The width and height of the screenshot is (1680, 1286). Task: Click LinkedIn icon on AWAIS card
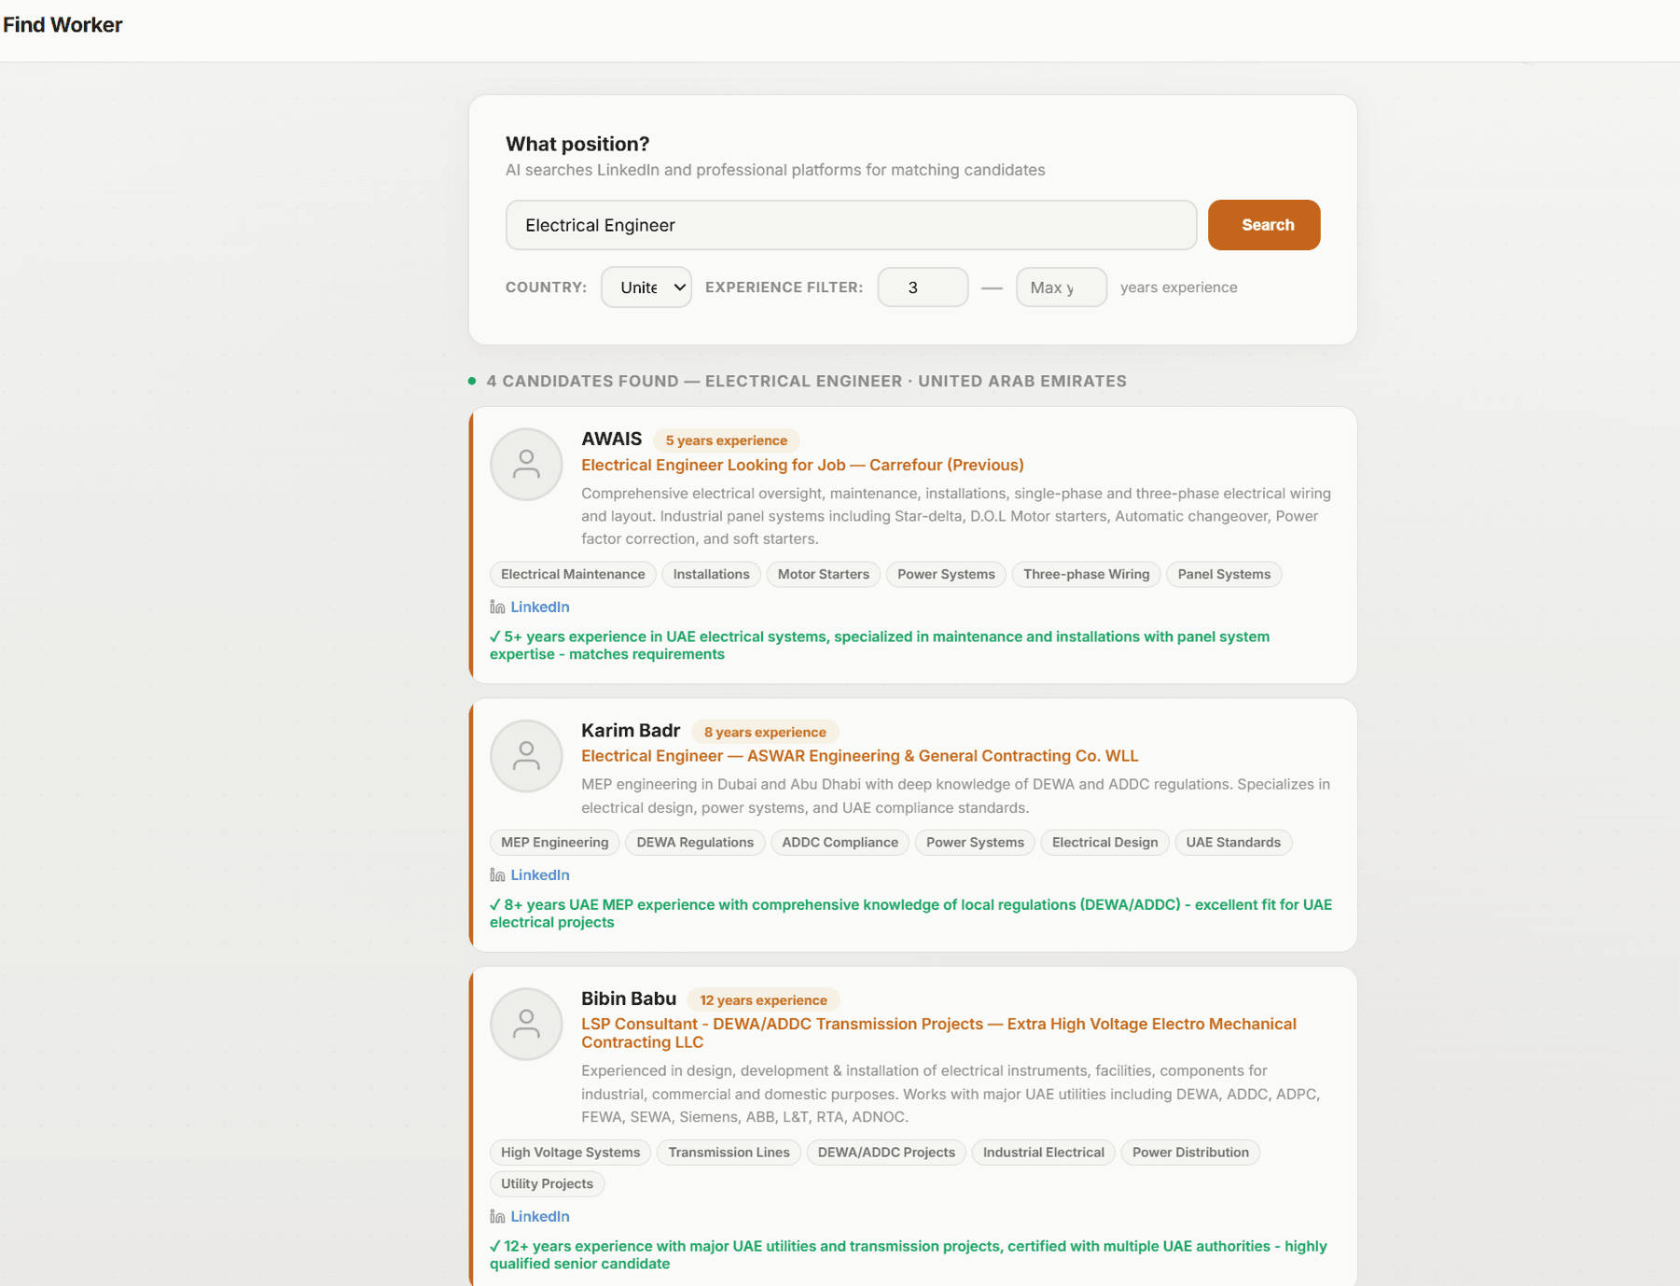(x=497, y=608)
